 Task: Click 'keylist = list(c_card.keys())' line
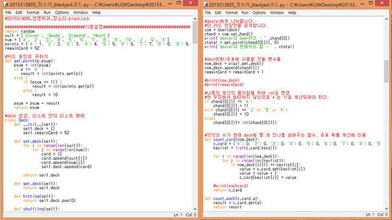pyautogui.click(x=245, y=148)
